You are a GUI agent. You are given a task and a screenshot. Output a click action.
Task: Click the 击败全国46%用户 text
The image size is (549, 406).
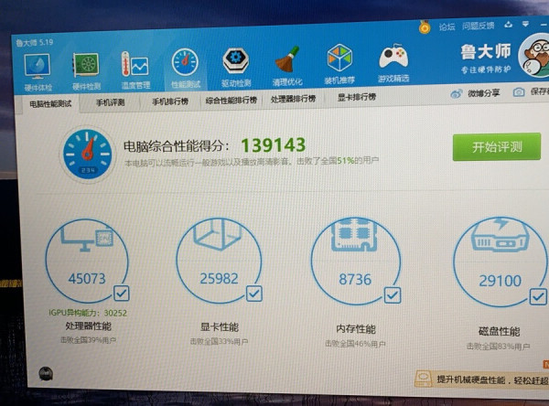[355, 344]
